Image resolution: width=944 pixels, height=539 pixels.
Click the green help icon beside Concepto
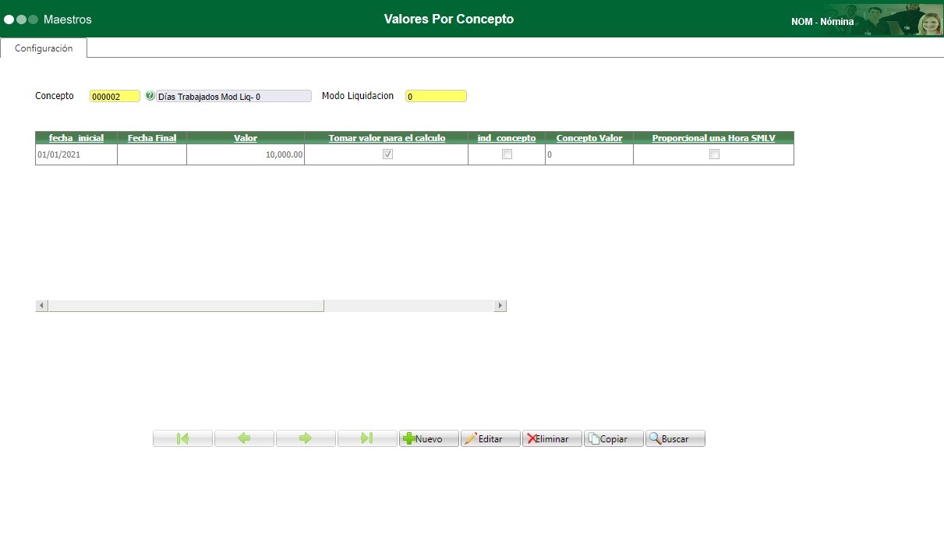150,96
